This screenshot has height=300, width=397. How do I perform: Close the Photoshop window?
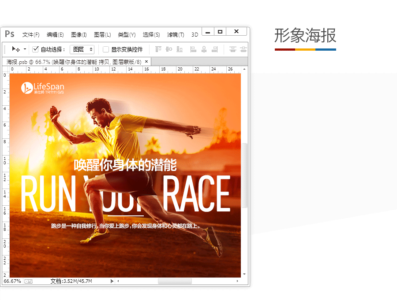[x=236, y=31]
